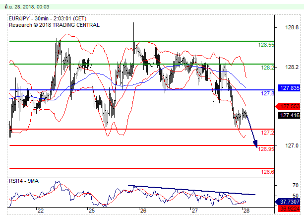Click the green resistance label 128.2
Viewport: 304px width, 219px height.
click(267, 68)
